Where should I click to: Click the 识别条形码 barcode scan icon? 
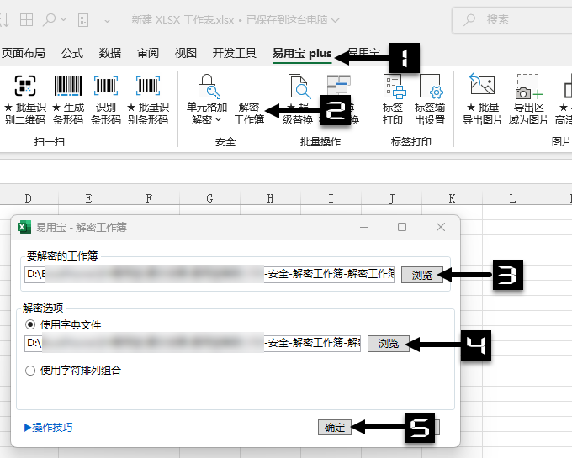coord(106,85)
